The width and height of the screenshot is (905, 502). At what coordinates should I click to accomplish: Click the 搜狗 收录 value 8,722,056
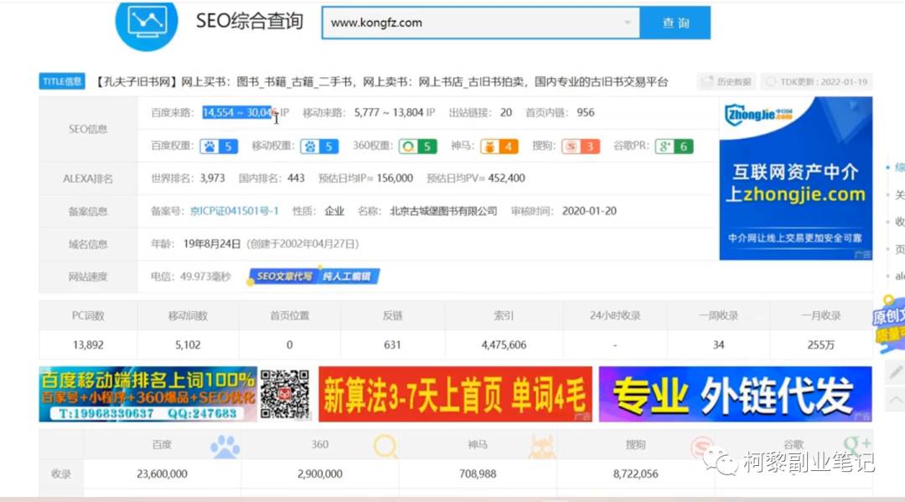pyautogui.click(x=635, y=474)
